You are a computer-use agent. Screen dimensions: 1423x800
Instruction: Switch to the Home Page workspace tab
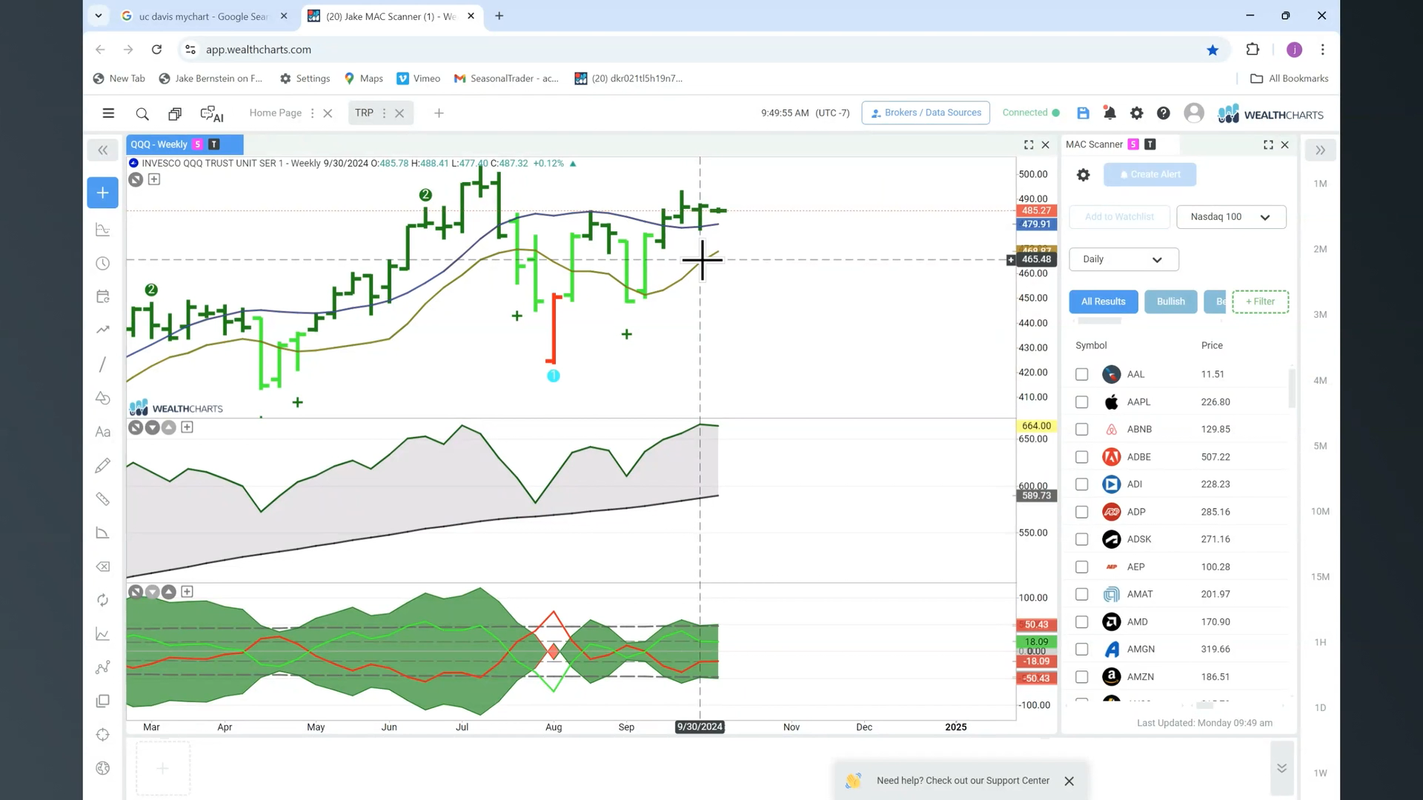(x=275, y=113)
